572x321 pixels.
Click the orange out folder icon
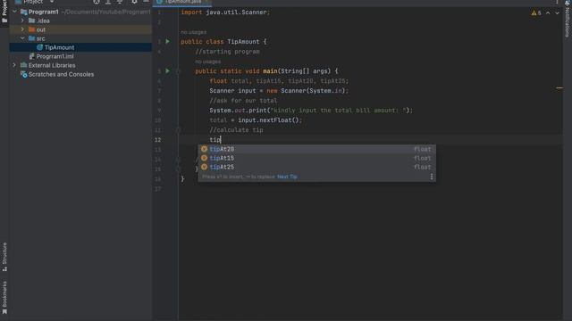[x=32, y=29]
